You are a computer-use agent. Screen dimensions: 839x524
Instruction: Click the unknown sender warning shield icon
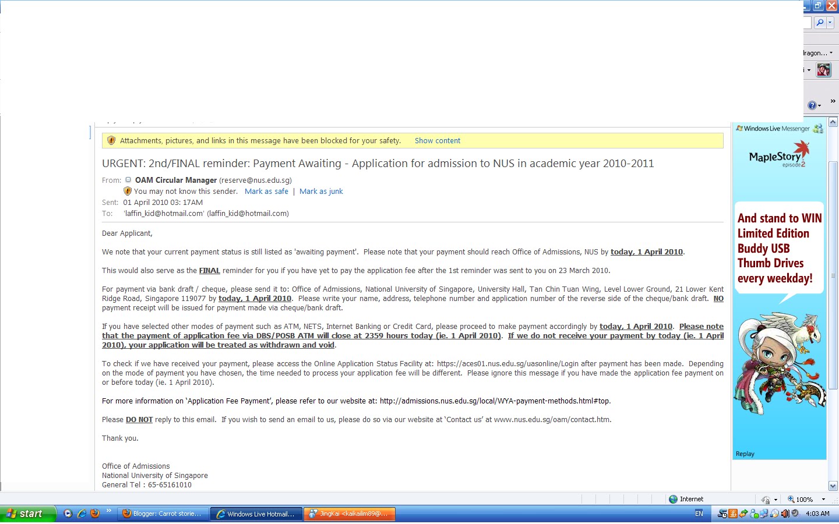coord(128,191)
